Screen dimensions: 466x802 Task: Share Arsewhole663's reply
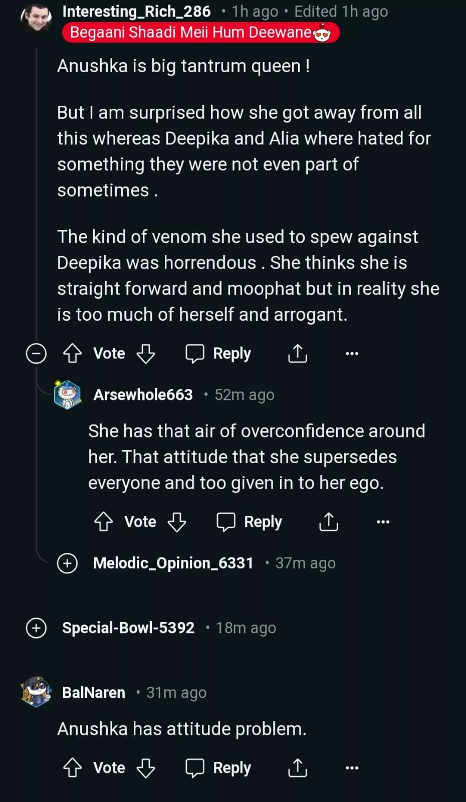point(329,522)
